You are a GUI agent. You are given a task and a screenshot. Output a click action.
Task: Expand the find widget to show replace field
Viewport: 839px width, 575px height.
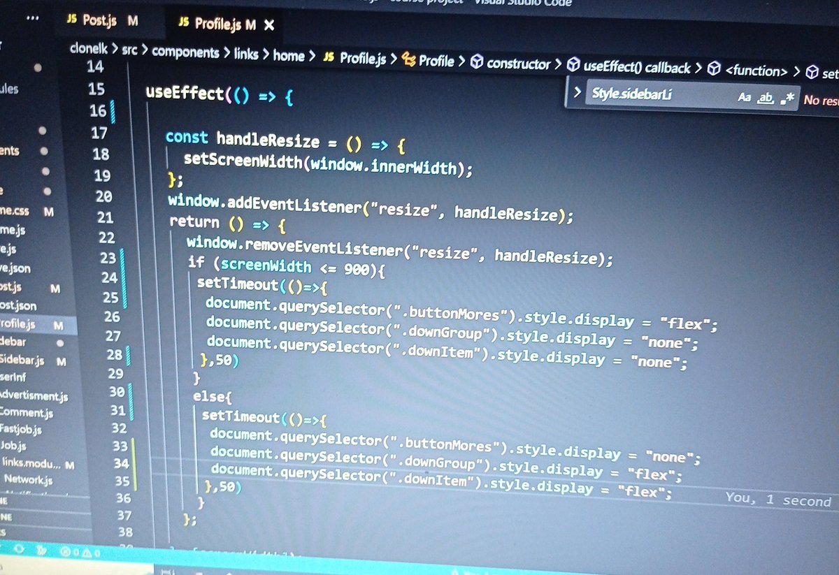(579, 93)
